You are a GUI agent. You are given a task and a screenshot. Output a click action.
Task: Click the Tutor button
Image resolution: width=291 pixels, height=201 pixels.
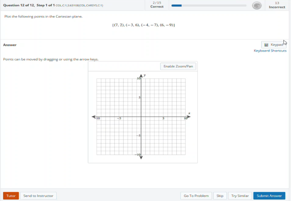(11, 196)
